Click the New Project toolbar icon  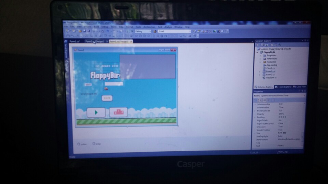pyautogui.click(x=68, y=31)
